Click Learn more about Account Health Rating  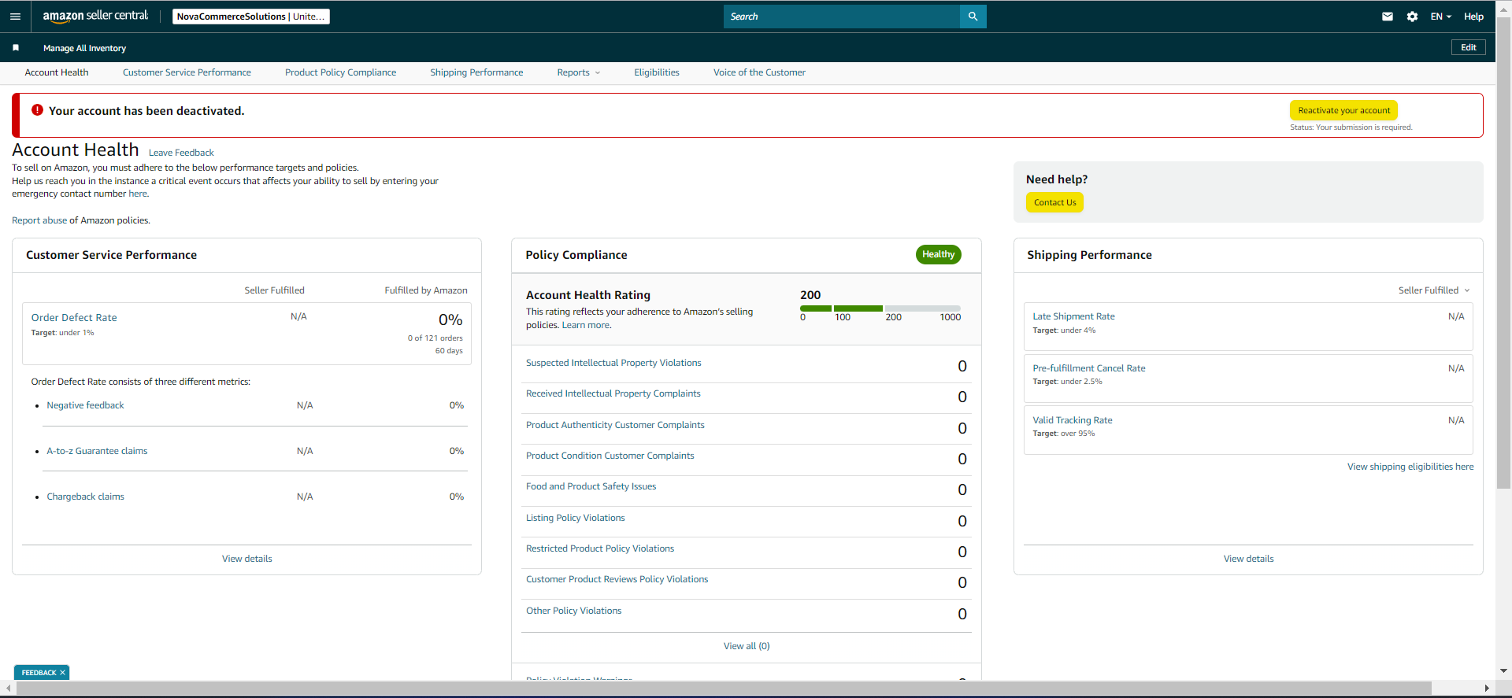point(585,325)
